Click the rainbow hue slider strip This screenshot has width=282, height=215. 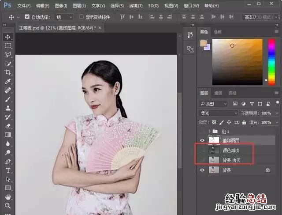271,61
